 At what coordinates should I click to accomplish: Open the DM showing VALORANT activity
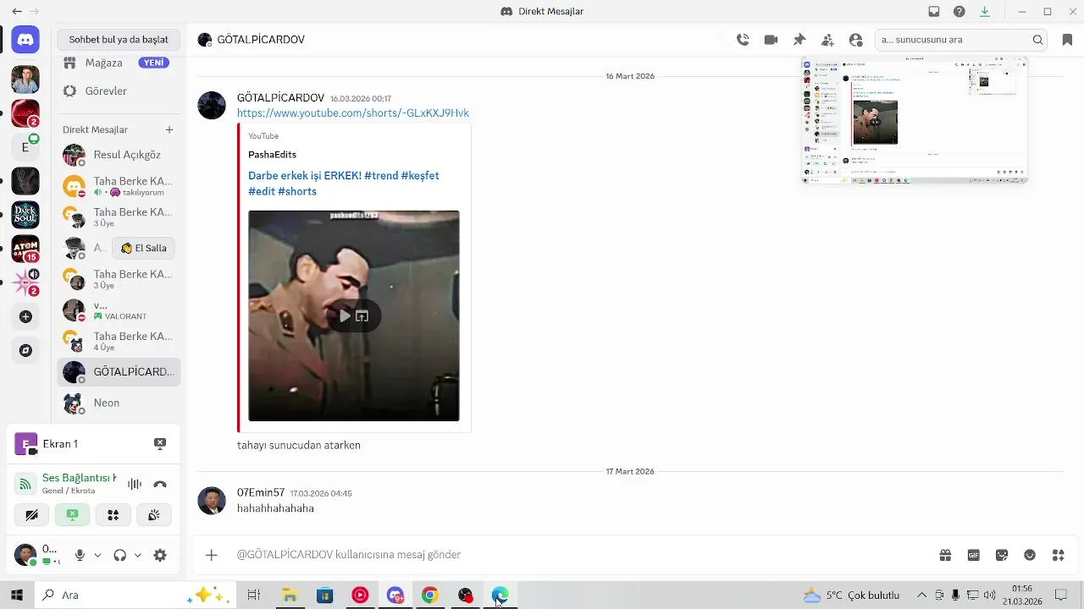tap(119, 310)
